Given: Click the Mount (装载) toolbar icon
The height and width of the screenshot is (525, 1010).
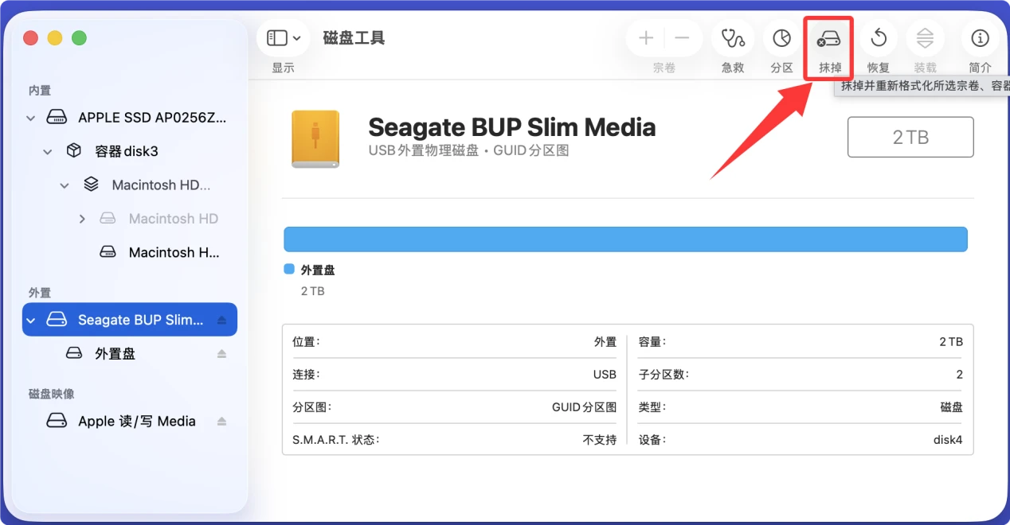Looking at the screenshot, I should click(925, 38).
